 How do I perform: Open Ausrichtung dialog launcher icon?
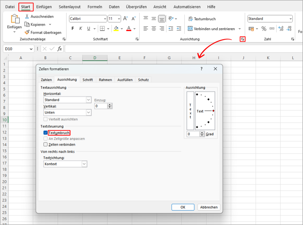pyautogui.click(x=242, y=39)
